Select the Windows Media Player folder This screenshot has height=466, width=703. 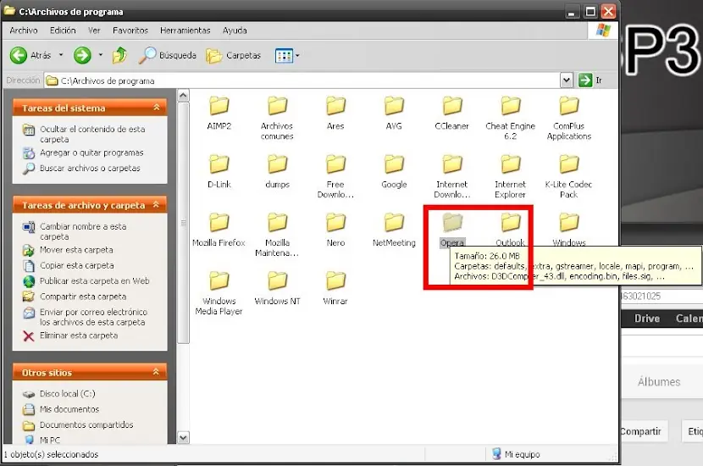tap(219, 293)
